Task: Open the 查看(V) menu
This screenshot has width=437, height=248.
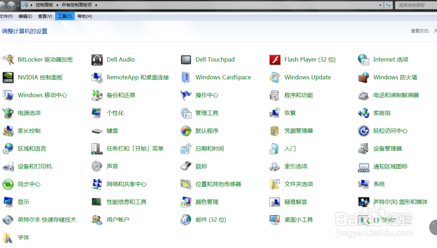Action: click(45, 16)
